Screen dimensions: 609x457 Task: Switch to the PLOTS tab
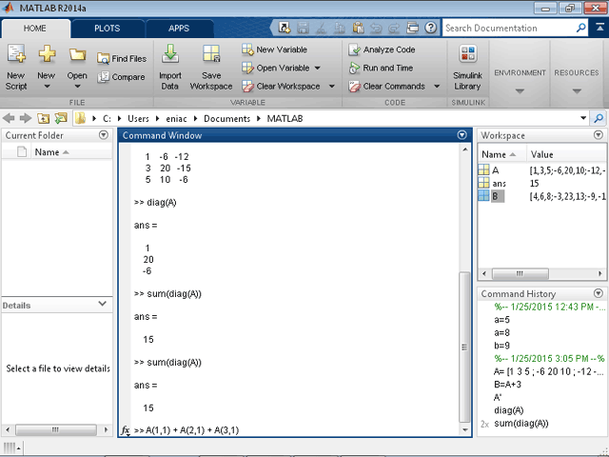(107, 29)
